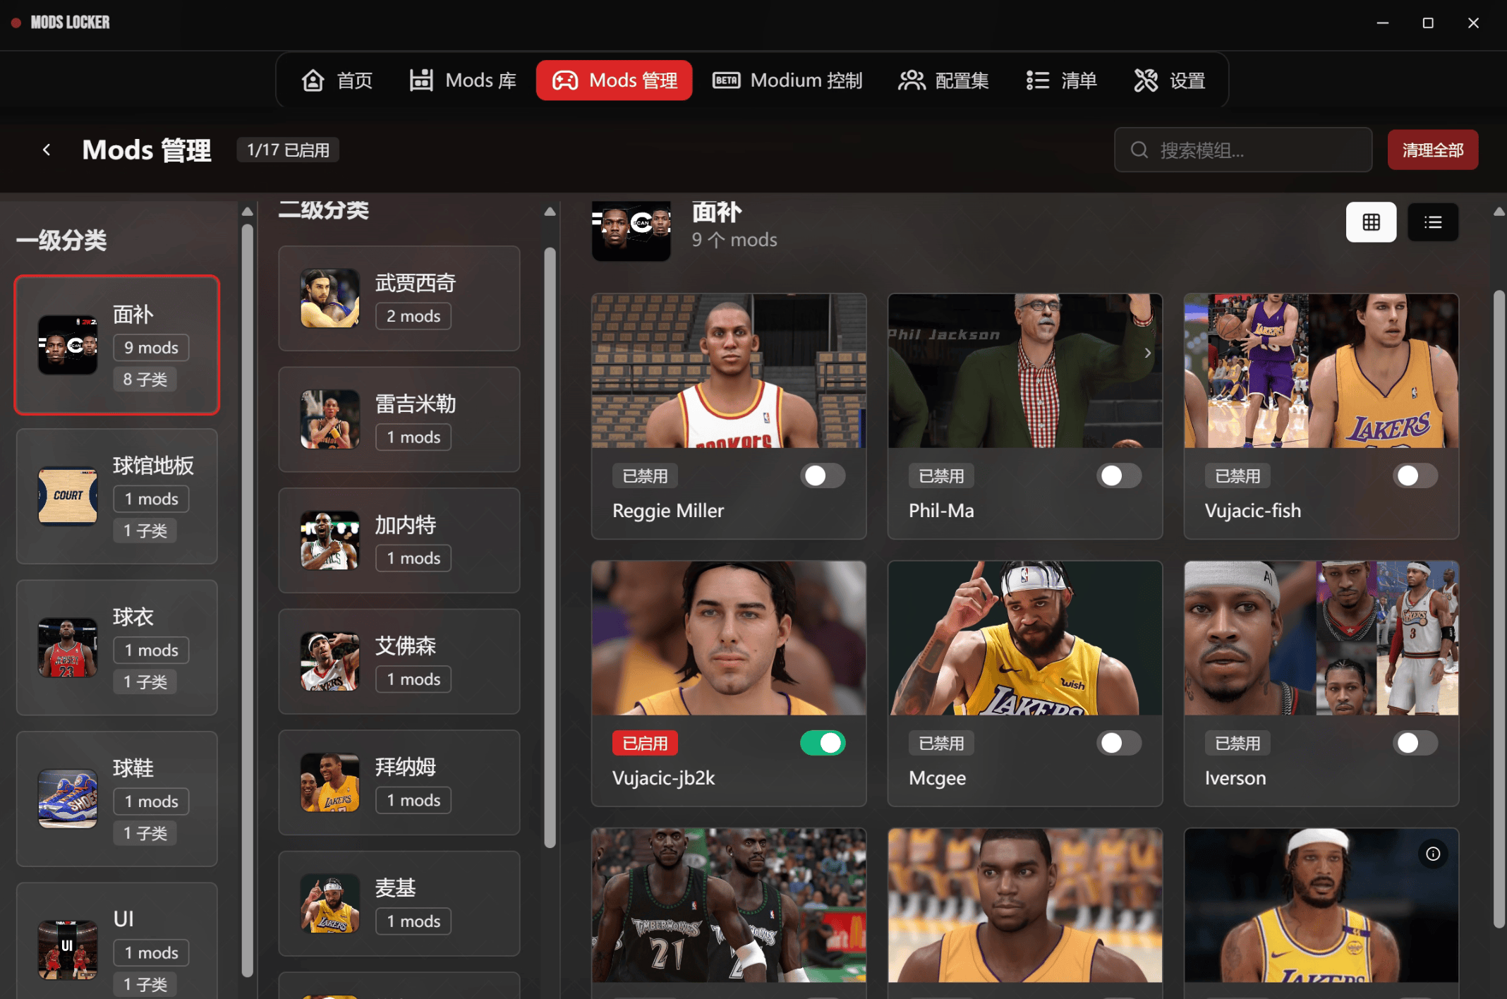Open the 首页 tab

[337, 80]
